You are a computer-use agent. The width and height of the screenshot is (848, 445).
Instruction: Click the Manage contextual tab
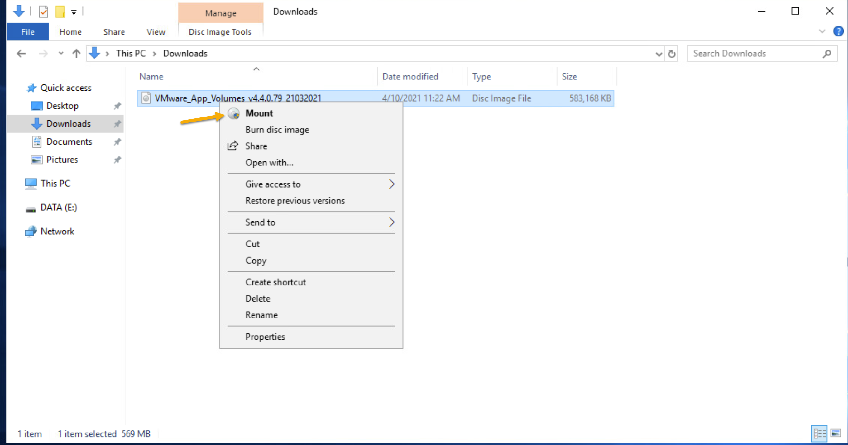(221, 13)
